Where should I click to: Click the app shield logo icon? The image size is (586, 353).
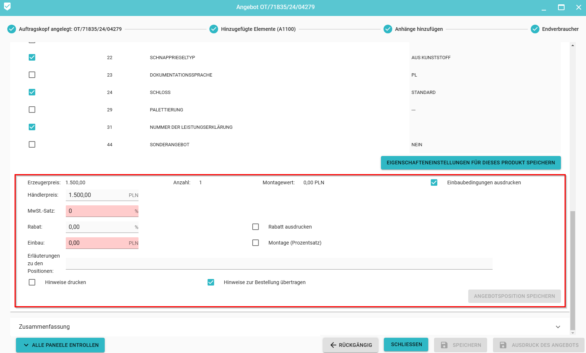pyautogui.click(x=7, y=7)
